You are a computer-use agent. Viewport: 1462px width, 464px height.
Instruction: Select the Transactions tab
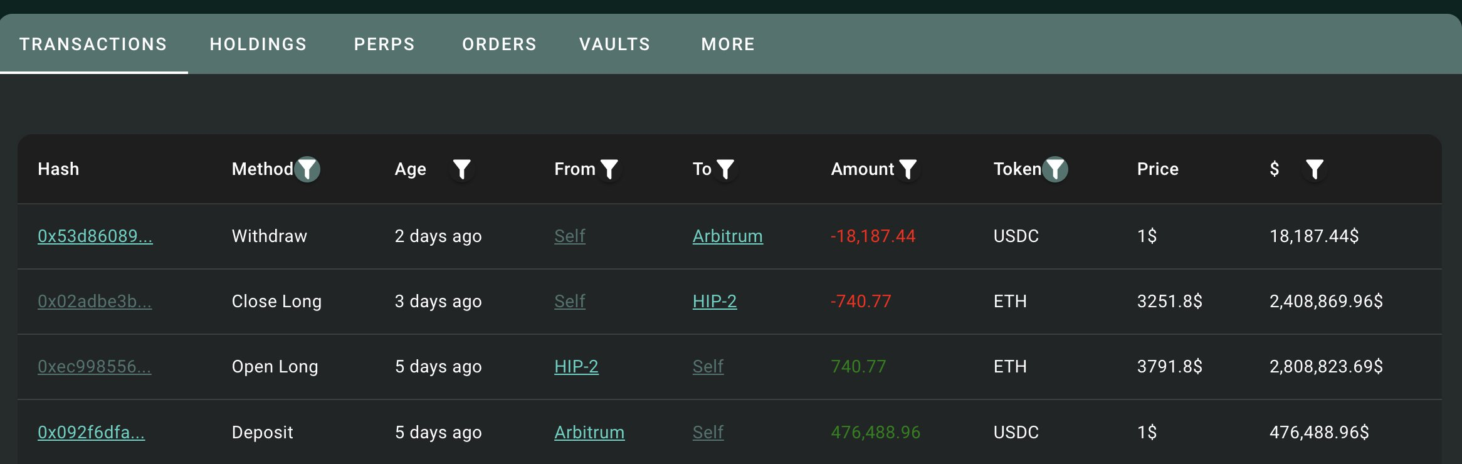(x=93, y=45)
